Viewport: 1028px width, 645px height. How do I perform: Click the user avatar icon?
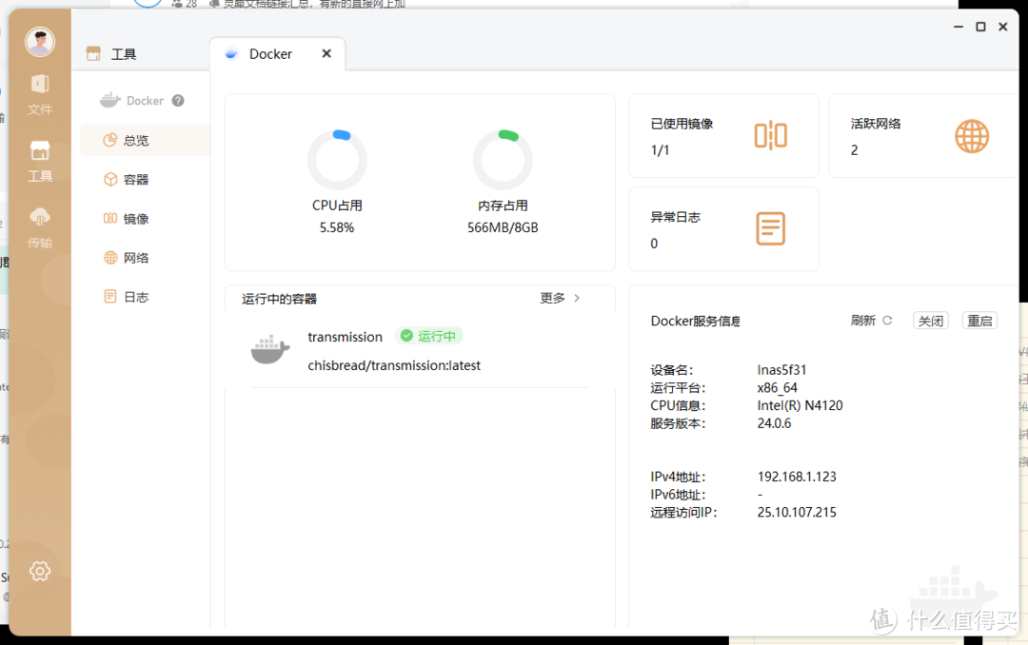[x=40, y=42]
